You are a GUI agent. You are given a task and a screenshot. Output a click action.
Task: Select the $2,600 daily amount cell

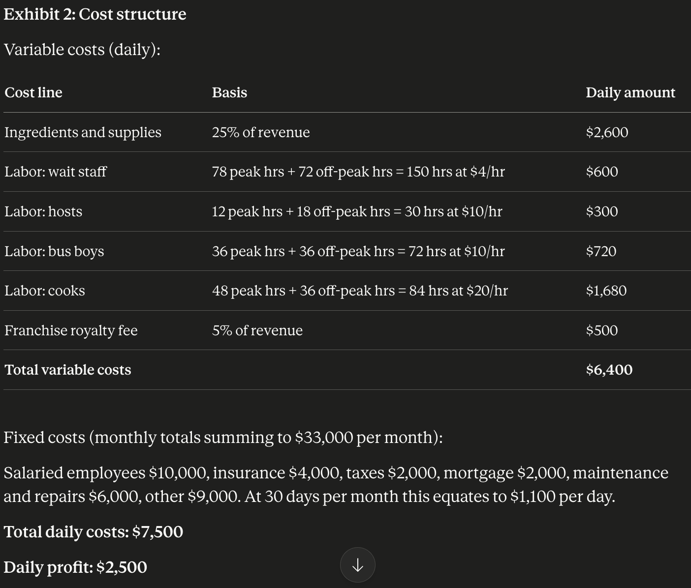click(607, 132)
